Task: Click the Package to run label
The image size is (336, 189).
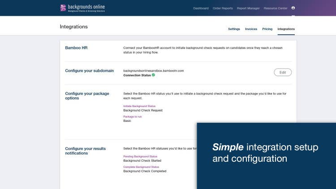Action: click(133, 116)
